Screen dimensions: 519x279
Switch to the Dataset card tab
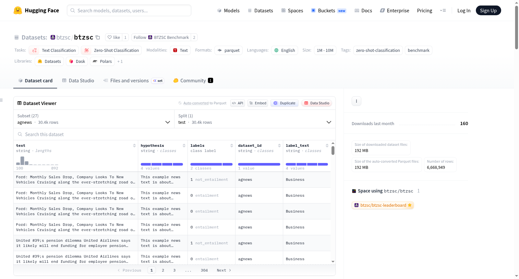35,81
